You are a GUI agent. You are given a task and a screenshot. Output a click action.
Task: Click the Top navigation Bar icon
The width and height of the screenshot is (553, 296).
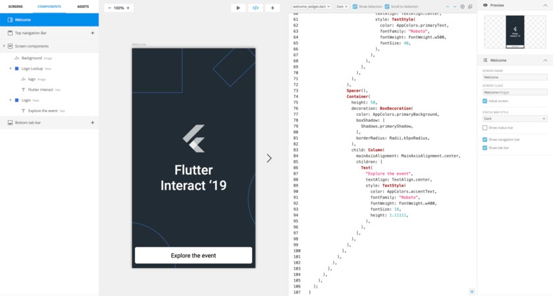coord(10,33)
